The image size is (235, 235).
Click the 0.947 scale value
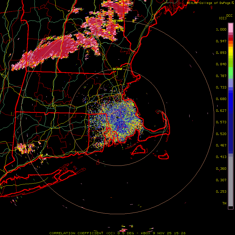(221, 41)
